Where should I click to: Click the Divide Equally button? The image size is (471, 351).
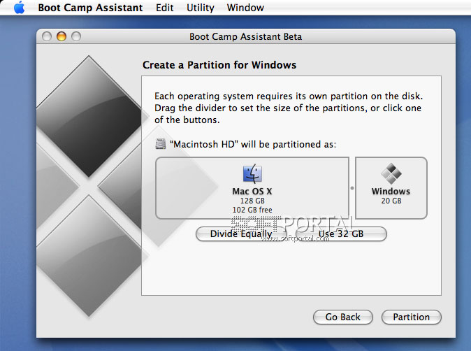tap(241, 234)
